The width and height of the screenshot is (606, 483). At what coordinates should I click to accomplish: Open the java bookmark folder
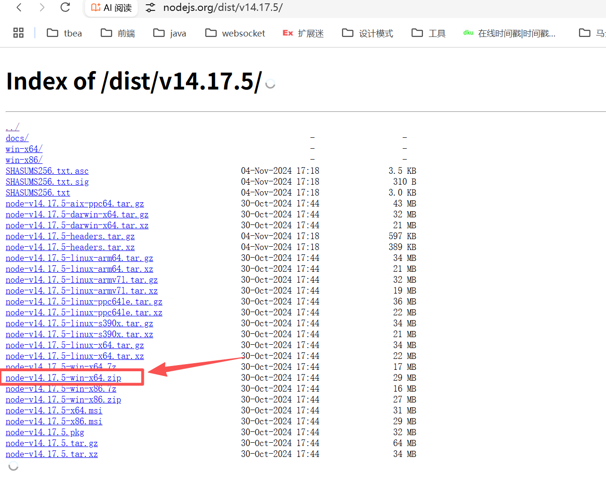169,33
